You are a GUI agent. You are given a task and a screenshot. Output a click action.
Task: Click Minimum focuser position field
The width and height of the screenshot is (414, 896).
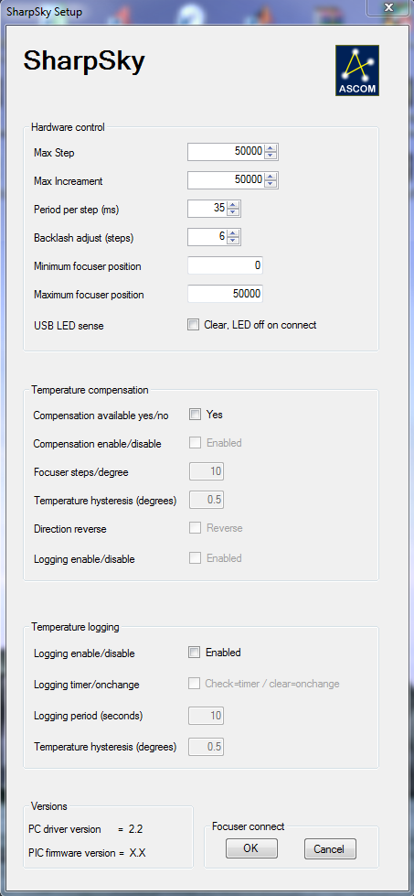point(225,265)
